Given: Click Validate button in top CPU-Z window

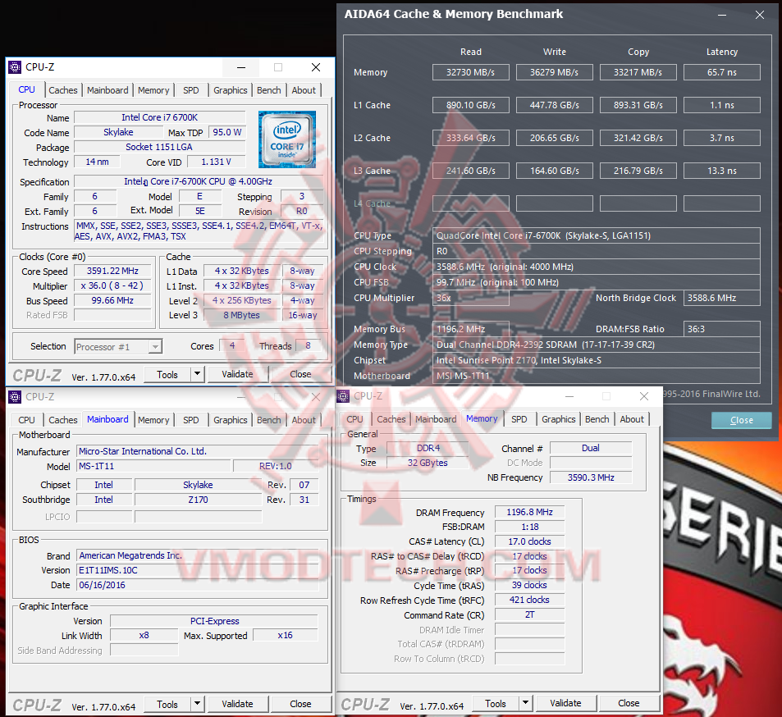Looking at the screenshot, I should click(237, 374).
